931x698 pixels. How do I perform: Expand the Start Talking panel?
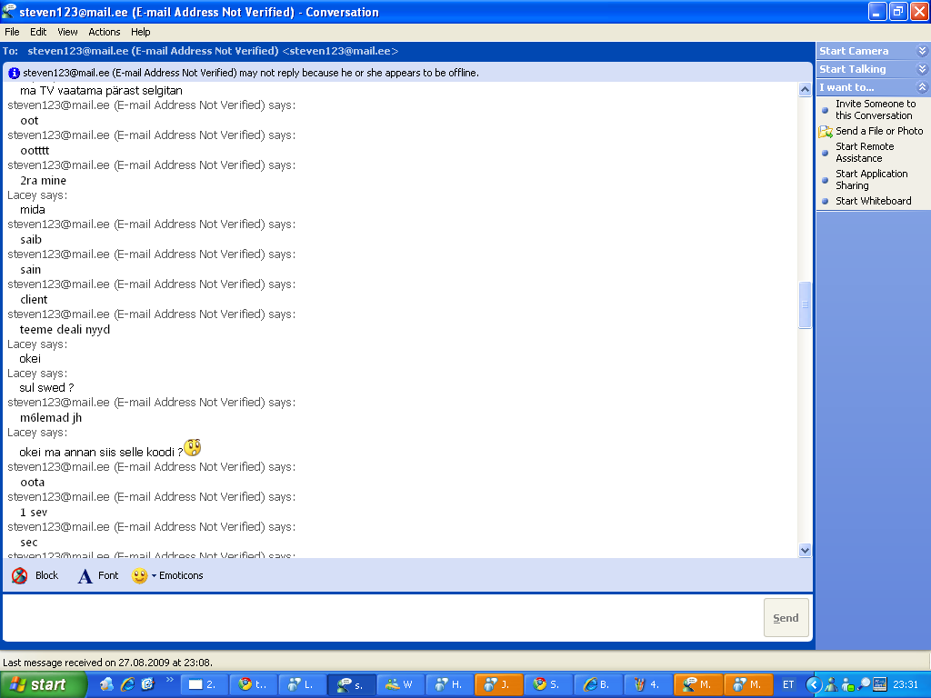click(x=922, y=69)
